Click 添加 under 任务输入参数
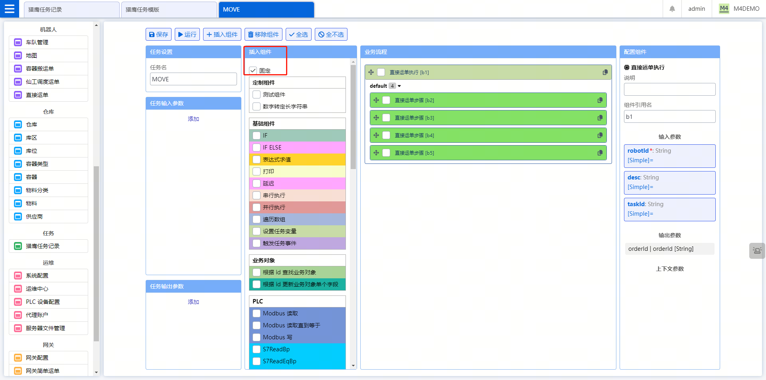Viewport: 766px width, 380px height. coord(193,119)
